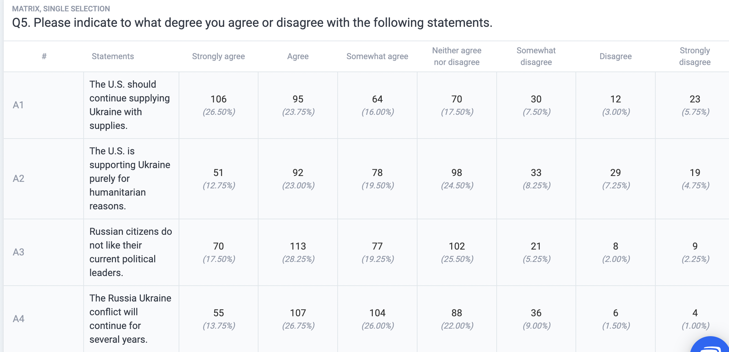Click the Disagree column header
Screen dimensions: 729x352
tap(616, 56)
